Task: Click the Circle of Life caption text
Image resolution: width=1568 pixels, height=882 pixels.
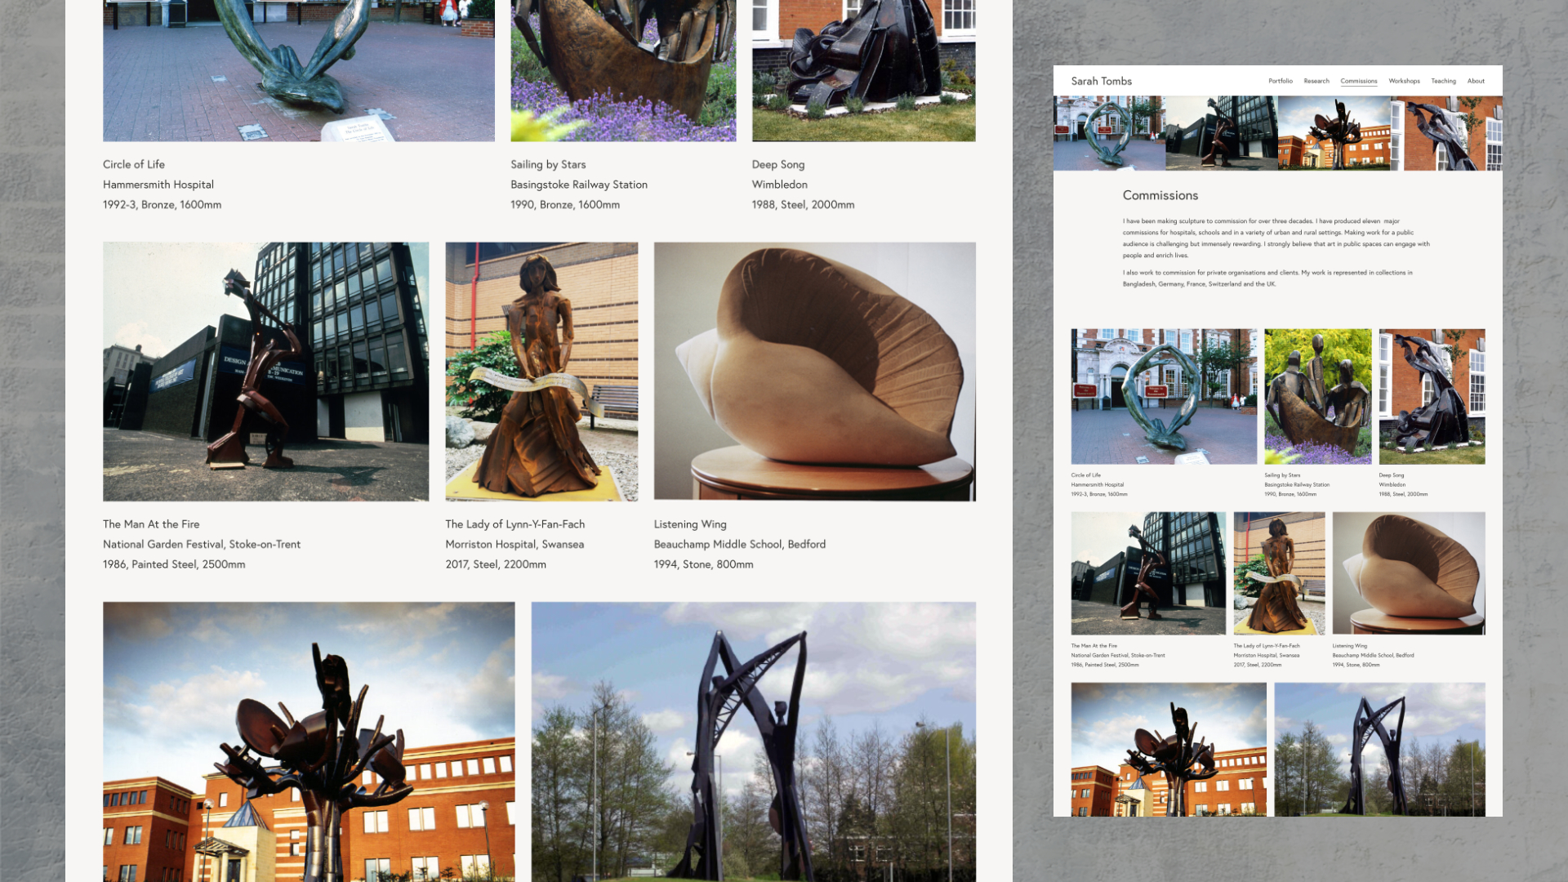Action: (x=1085, y=474)
